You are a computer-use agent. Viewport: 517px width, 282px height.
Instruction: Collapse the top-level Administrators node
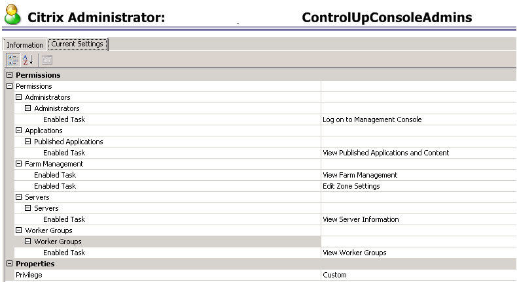click(19, 97)
